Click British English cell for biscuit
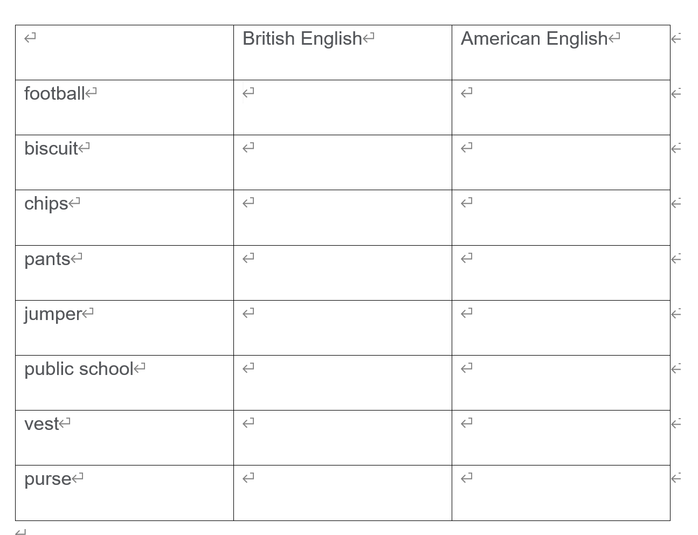698x535 pixels. click(x=342, y=162)
